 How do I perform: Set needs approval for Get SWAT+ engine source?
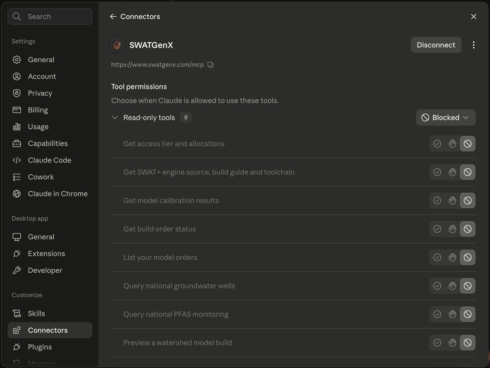tap(452, 172)
